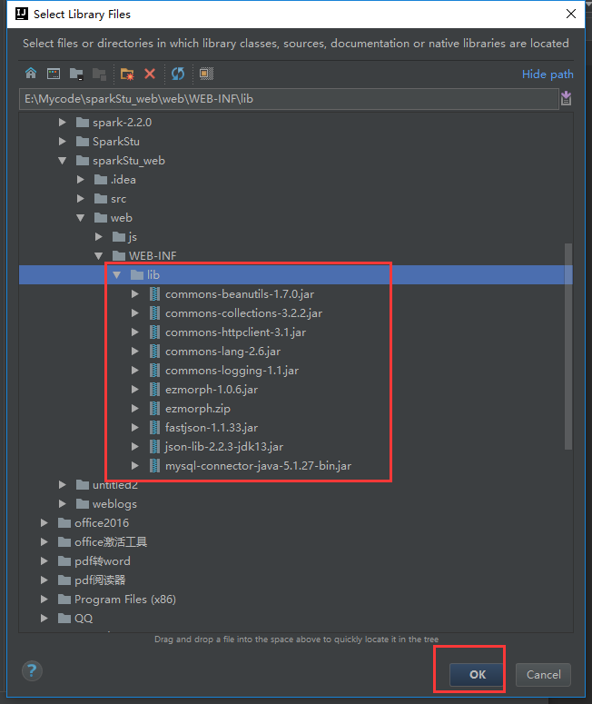
Task: Select mysql-connector-java-5.1.27-bin.jar file
Action: tap(258, 466)
